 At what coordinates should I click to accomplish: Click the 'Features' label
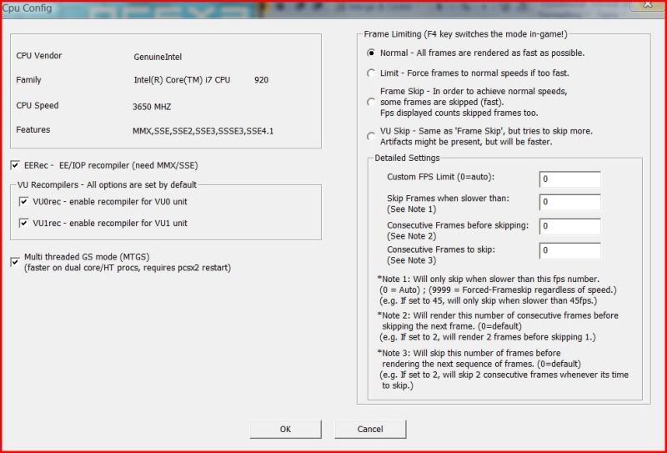pyautogui.click(x=33, y=129)
